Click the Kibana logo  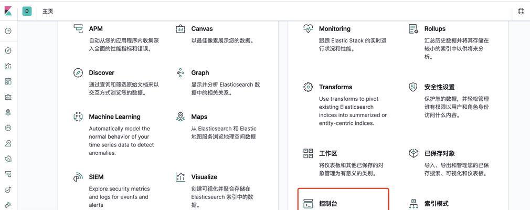point(8,11)
